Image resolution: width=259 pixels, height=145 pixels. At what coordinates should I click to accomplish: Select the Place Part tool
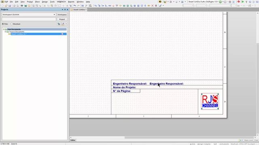pyautogui.click(x=121, y=6)
